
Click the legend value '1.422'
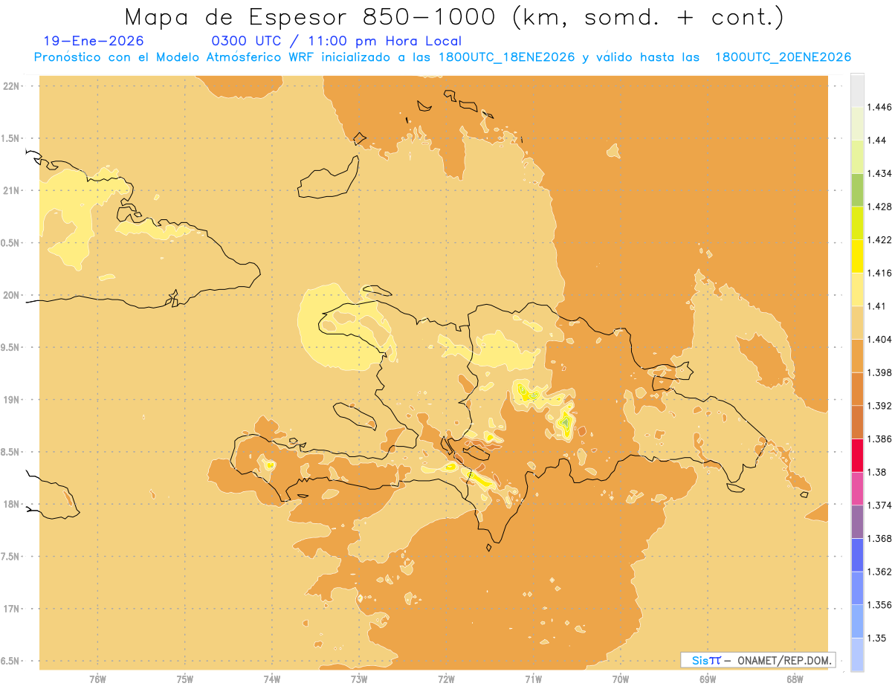click(x=879, y=240)
